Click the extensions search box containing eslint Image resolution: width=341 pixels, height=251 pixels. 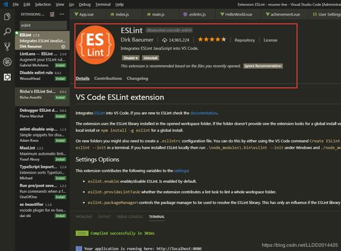tap(43, 25)
